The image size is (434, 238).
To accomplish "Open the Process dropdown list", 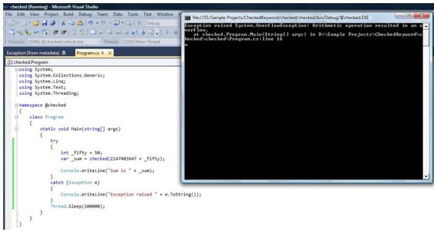I will pyautogui.click(x=64, y=42).
